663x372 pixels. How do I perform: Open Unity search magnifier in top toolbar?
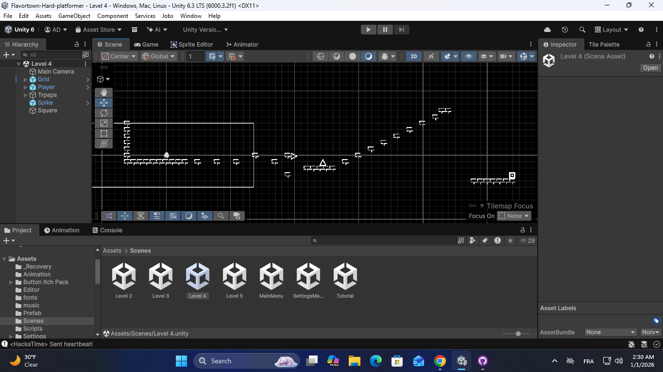click(582, 30)
